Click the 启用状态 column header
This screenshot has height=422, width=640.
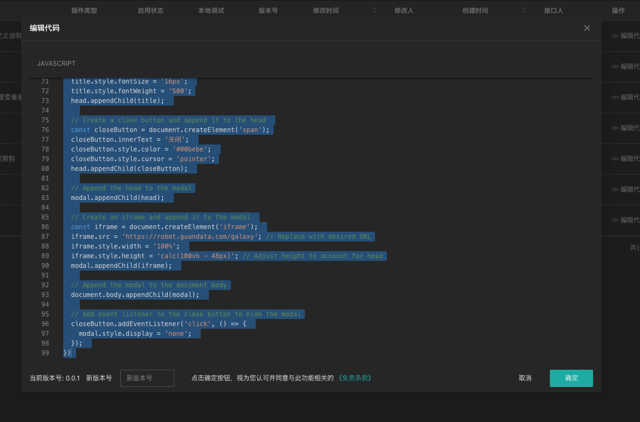click(150, 11)
